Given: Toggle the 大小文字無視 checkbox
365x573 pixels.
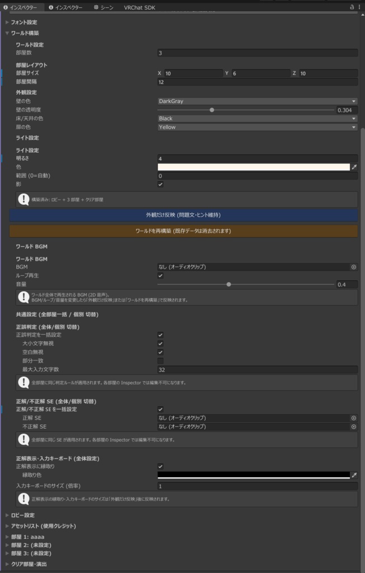Looking at the screenshot, I should click(x=160, y=344).
